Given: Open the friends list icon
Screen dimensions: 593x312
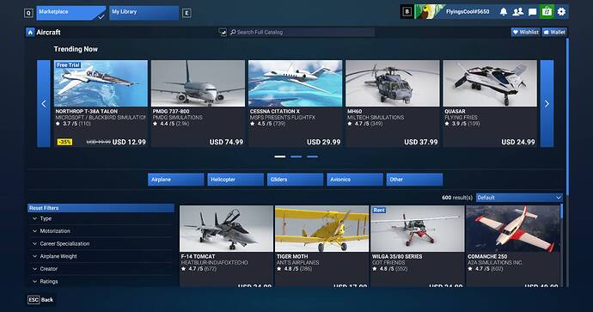Looking at the screenshot, I should click(x=517, y=12).
